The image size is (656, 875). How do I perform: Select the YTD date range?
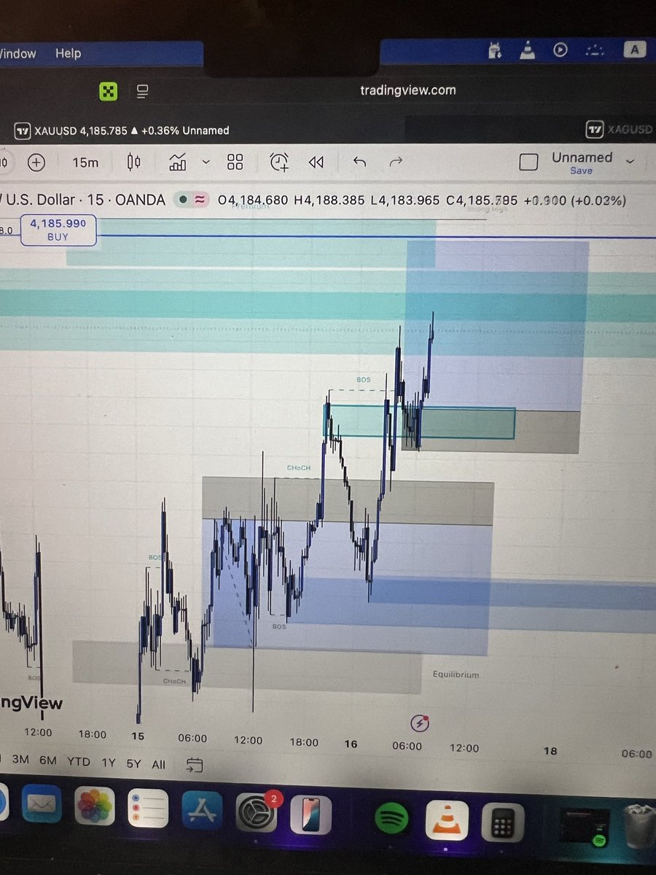tap(79, 762)
